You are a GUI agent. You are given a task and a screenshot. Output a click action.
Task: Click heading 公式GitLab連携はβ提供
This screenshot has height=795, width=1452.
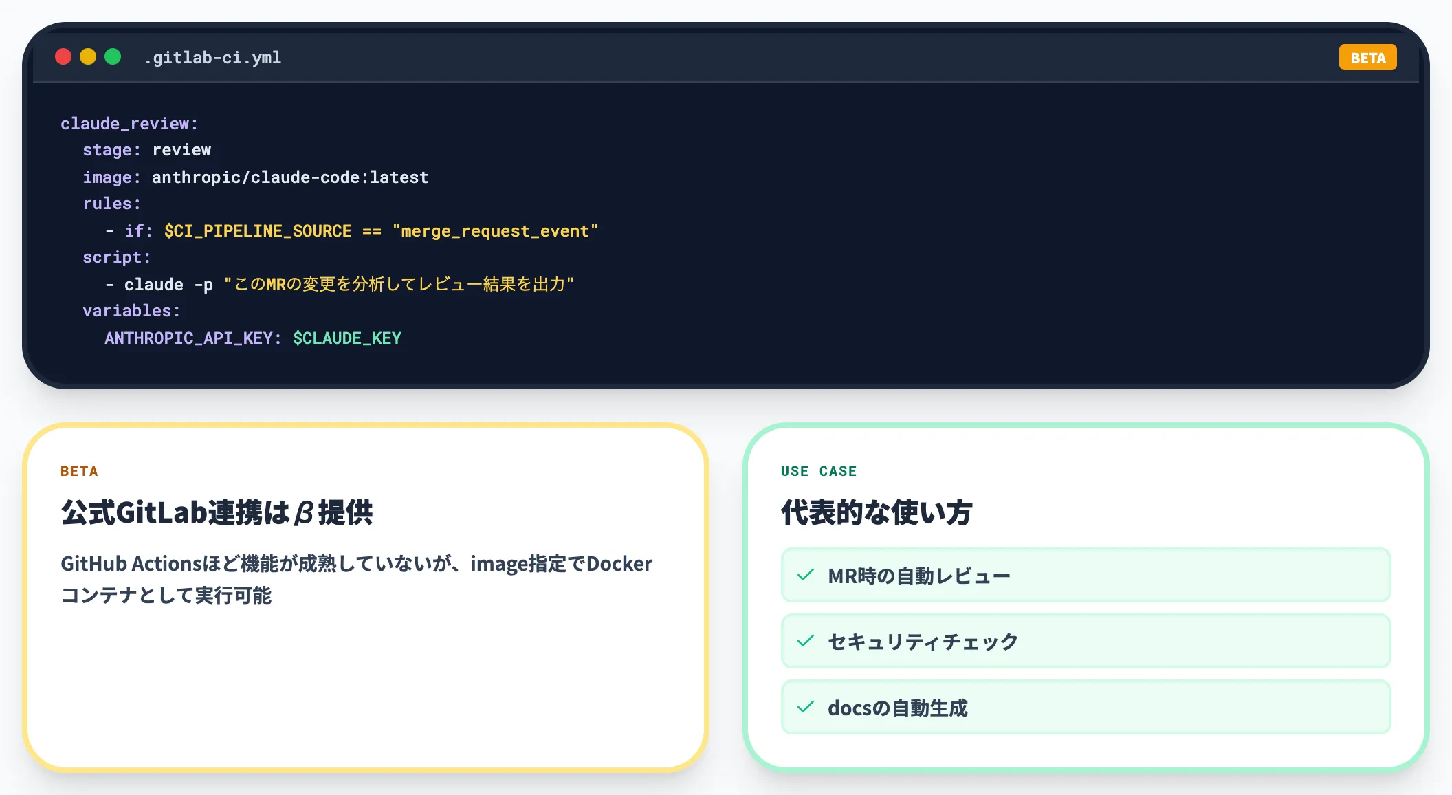point(217,512)
